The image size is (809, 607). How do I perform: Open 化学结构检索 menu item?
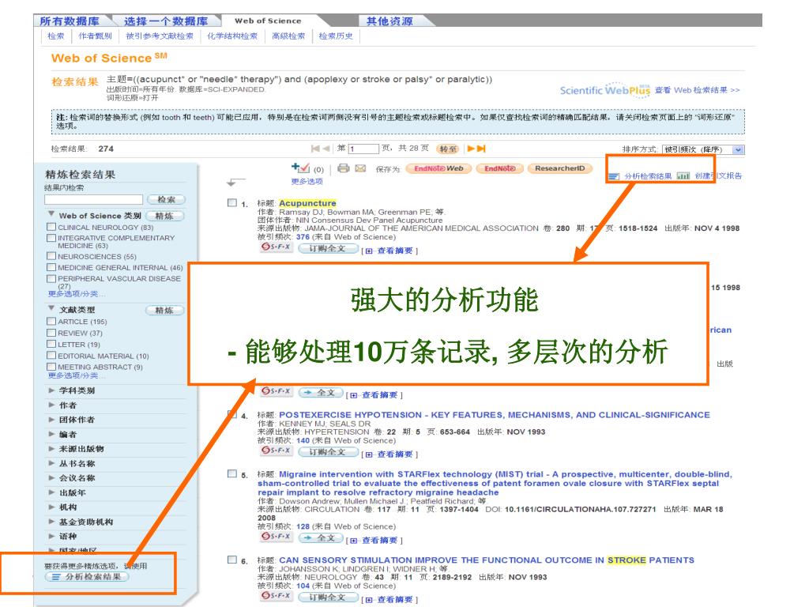(232, 36)
